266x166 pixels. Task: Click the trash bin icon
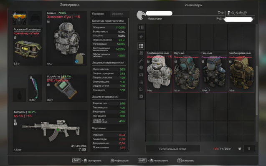249,148
